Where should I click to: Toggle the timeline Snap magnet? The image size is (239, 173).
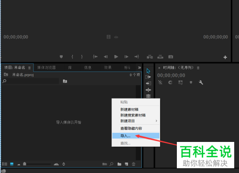pos(170,82)
